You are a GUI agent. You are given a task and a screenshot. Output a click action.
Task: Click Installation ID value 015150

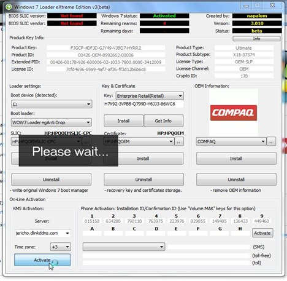tap(92, 221)
